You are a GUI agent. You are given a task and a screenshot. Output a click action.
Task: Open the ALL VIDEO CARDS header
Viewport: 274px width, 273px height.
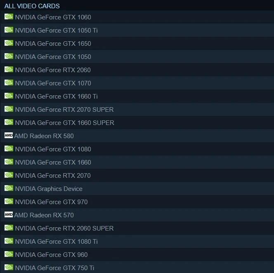pyautogui.click(x=32, y=6)
